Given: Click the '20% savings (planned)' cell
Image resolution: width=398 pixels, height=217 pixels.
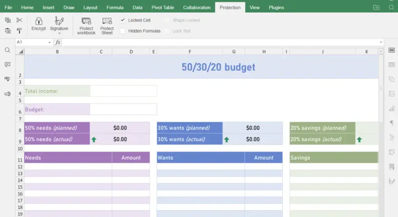Looking at the screenshot, I should pos(322,127).
